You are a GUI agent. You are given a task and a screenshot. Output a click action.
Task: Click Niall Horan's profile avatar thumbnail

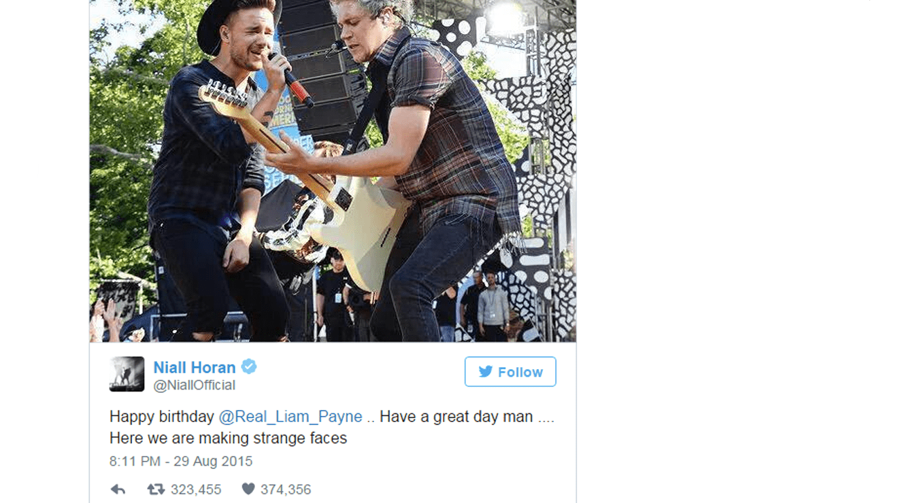pyautogui.click(x=127, y=374)
